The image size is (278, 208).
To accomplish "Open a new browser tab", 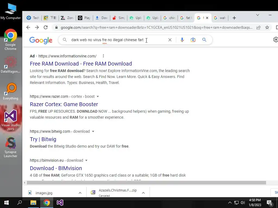I will [x=234, y=18].
